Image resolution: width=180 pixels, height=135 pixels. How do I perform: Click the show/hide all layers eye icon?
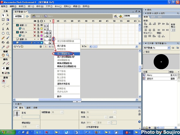pyautogui.click(x=35, y=21)
